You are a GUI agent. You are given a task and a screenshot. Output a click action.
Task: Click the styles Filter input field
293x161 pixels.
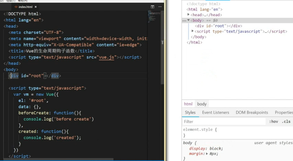224,122
